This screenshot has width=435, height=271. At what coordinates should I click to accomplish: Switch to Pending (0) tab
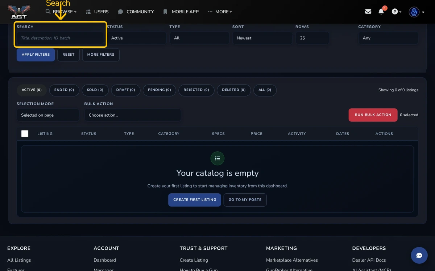pos(159,90)
